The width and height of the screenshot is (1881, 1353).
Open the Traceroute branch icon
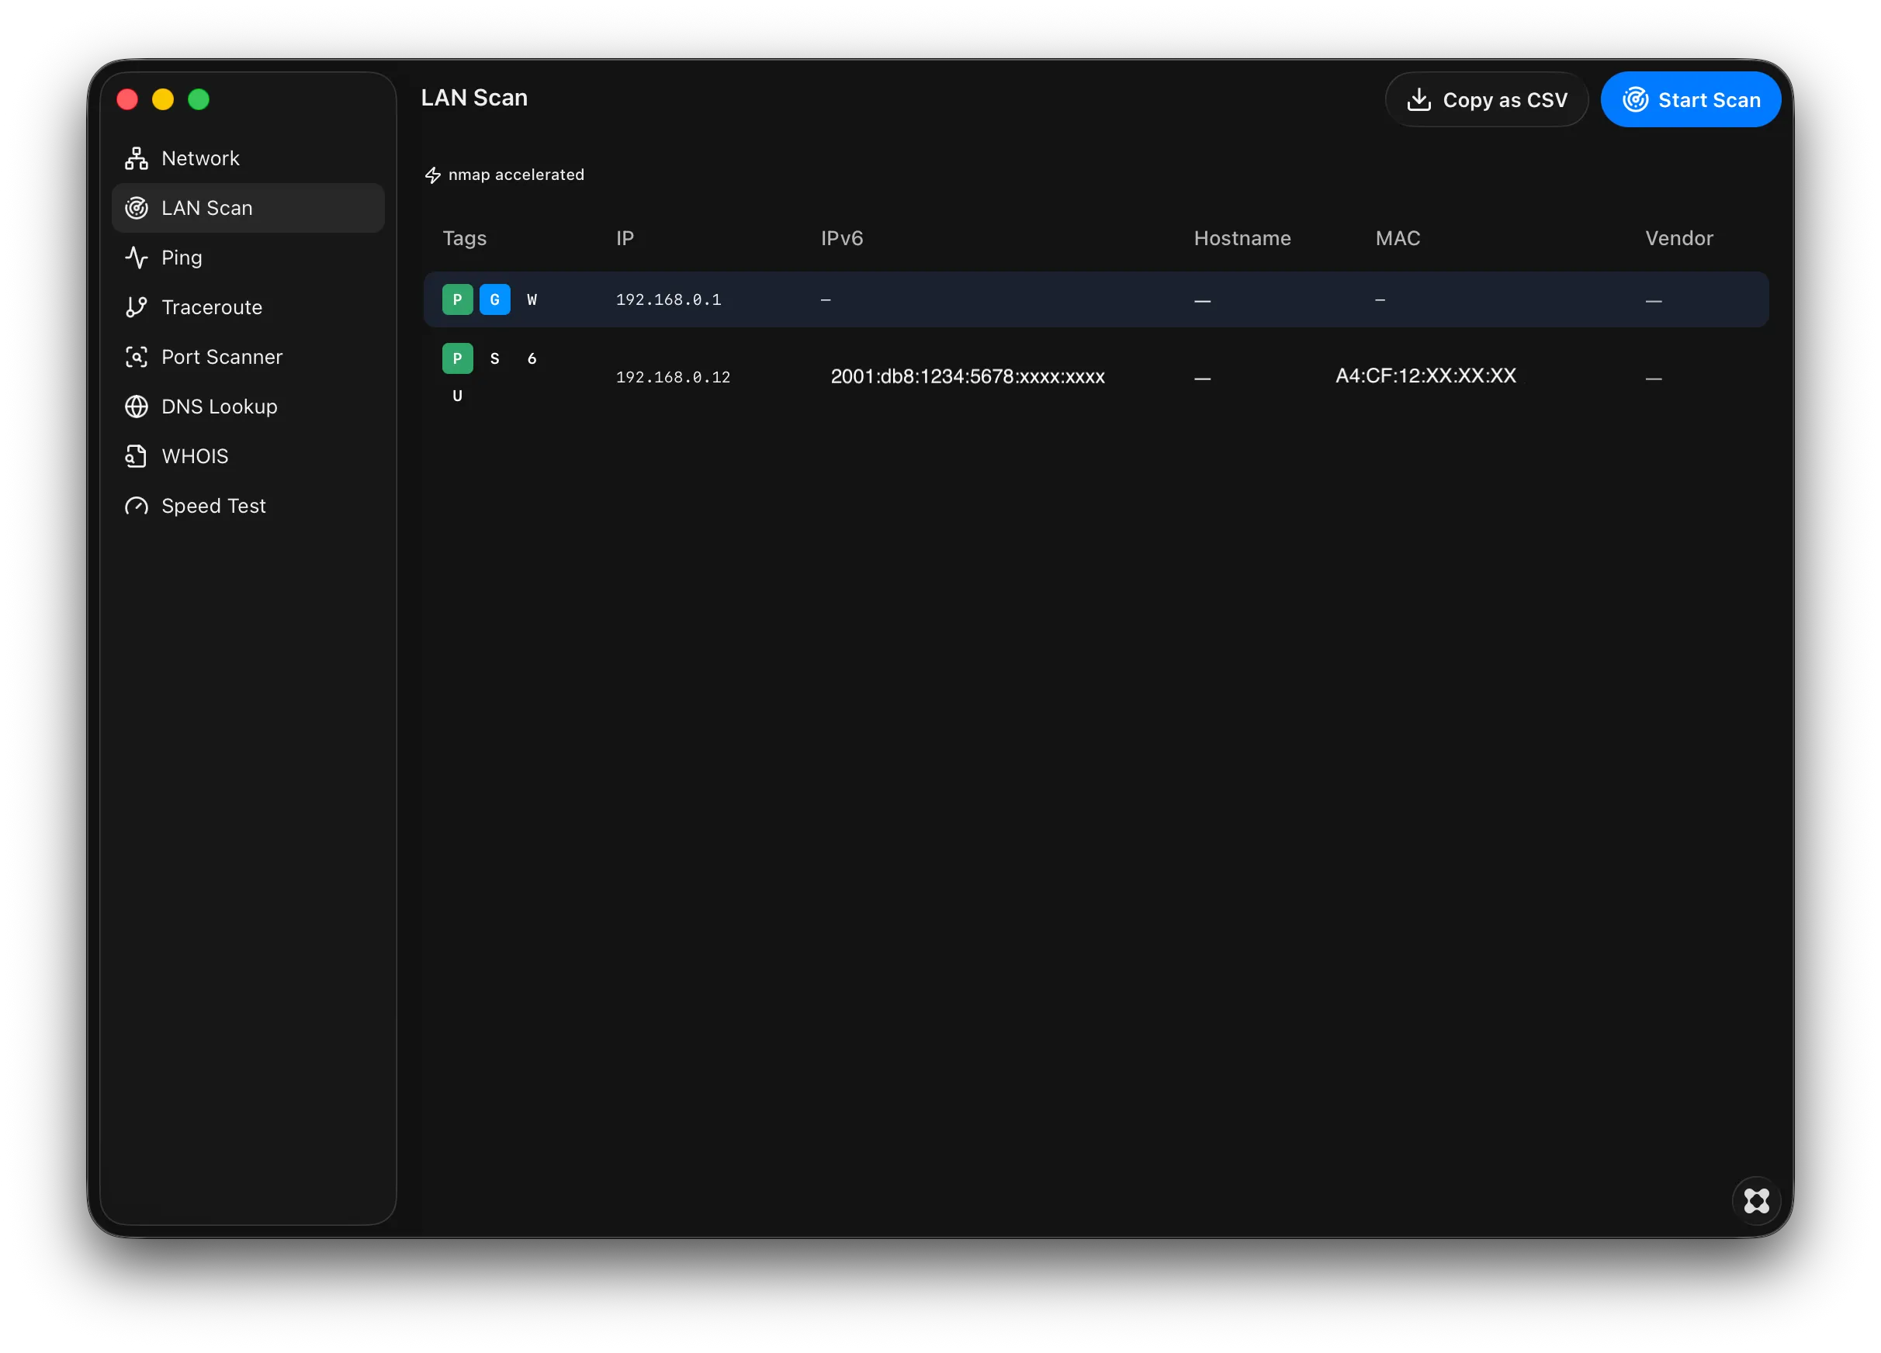136,307
